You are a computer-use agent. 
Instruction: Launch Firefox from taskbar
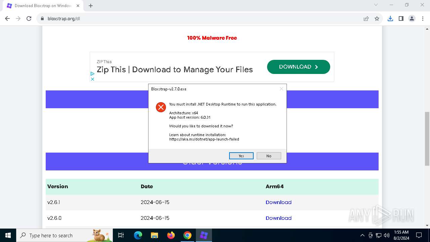[171, 235]
